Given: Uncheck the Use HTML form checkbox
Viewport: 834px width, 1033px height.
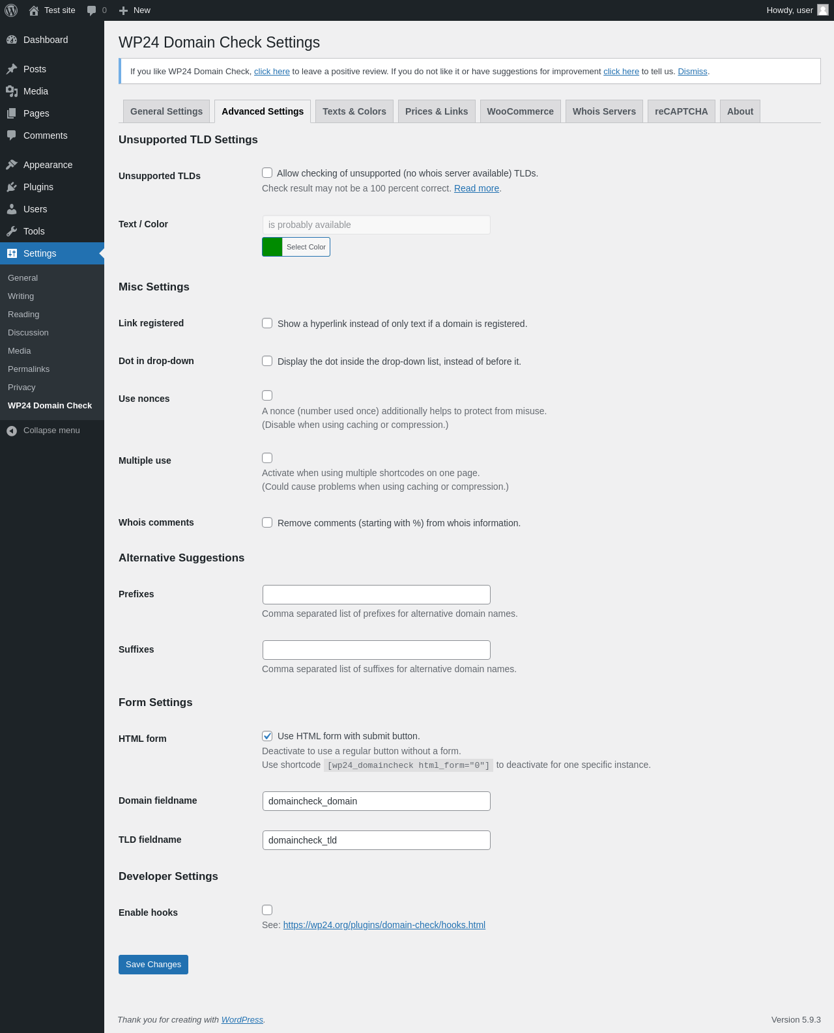Looking at the screenshot, I should click(x=267, y=736).
